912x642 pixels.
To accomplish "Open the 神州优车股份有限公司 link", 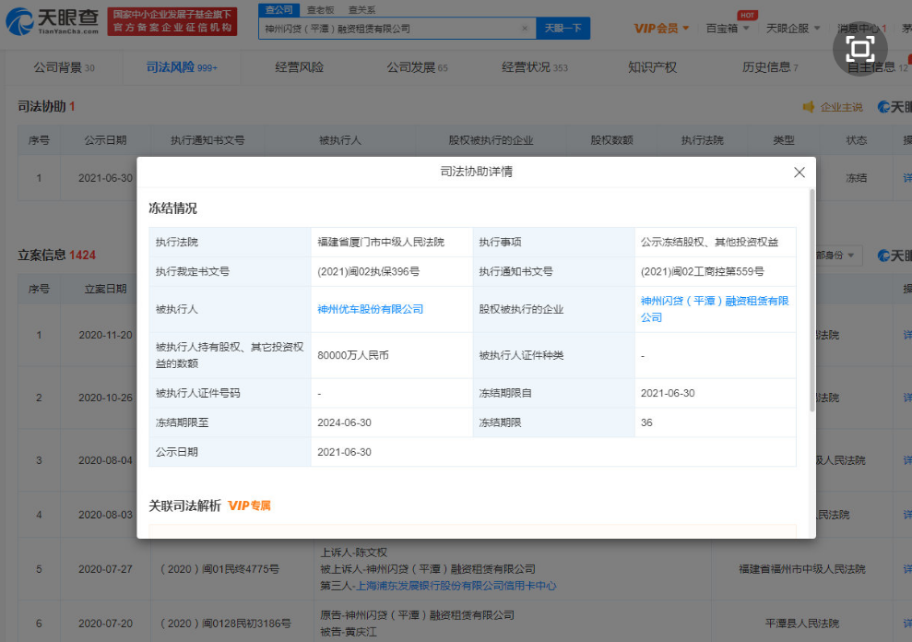I will click(x=371, y=309).
